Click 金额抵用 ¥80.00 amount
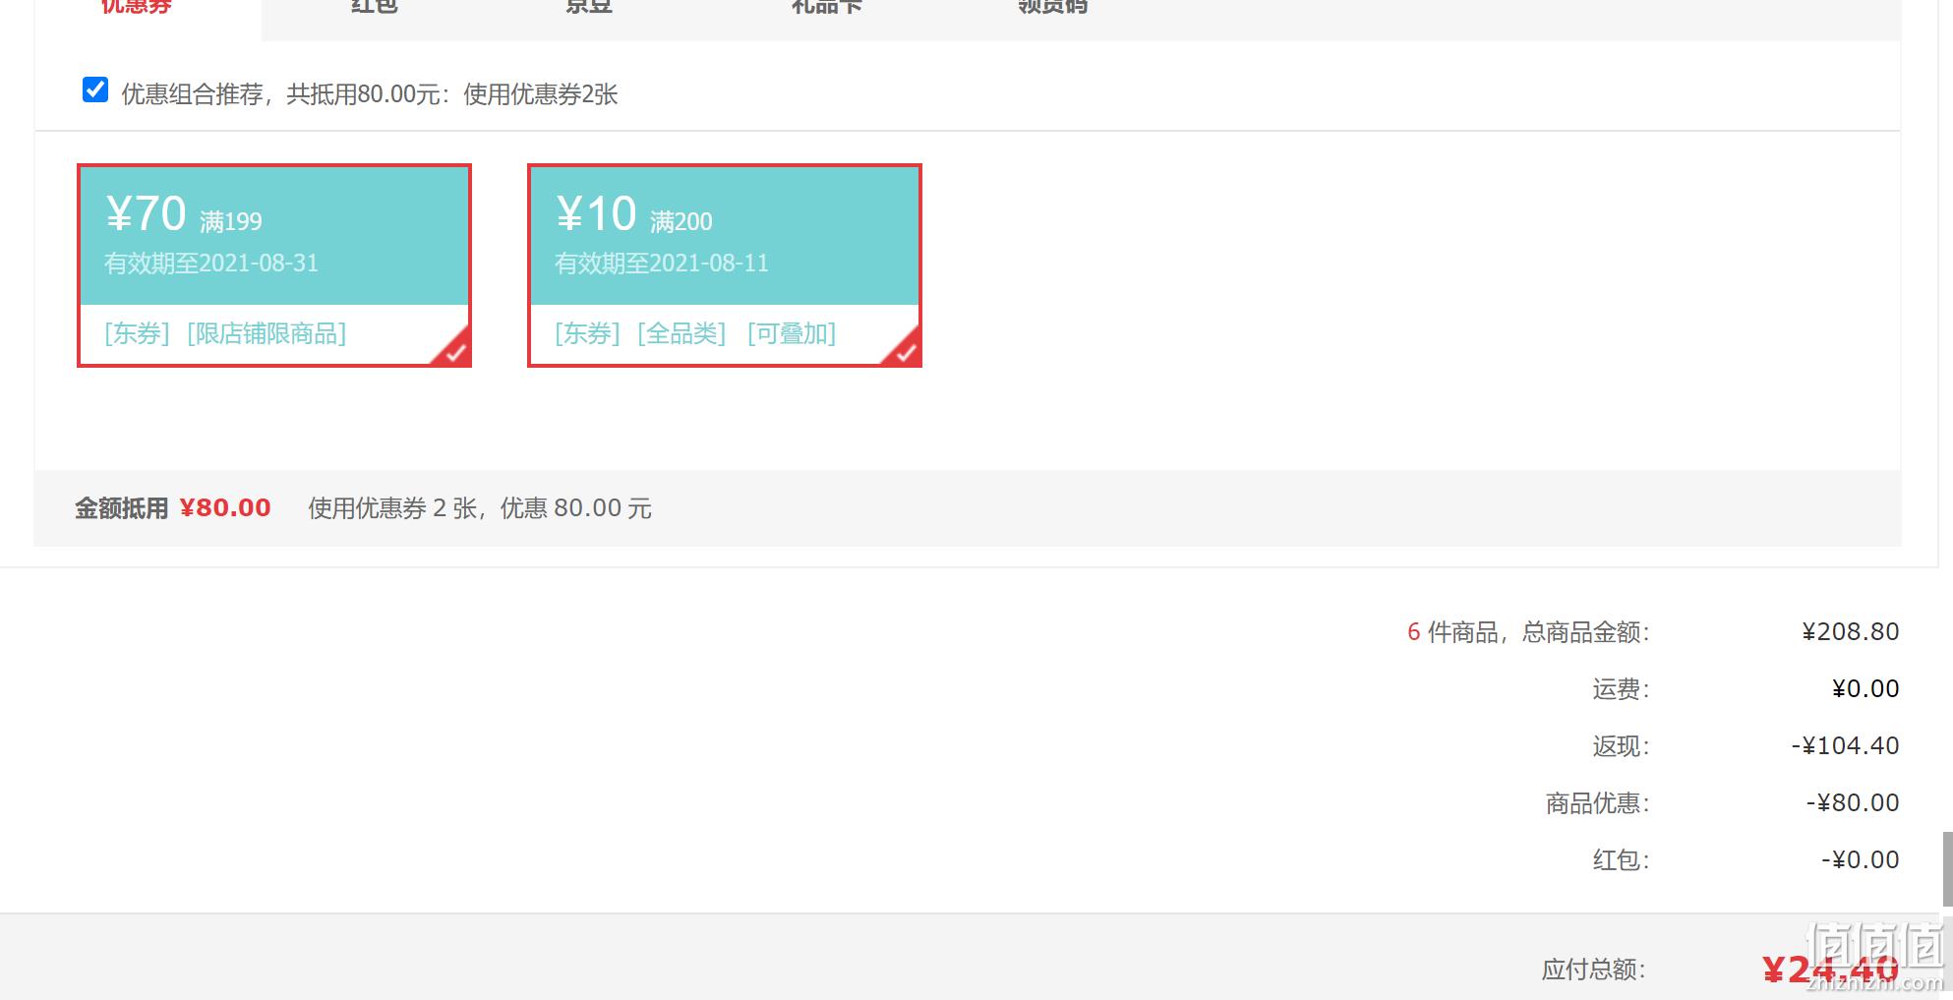Viewport: 1953px width, 1000px height. (224, 508)
